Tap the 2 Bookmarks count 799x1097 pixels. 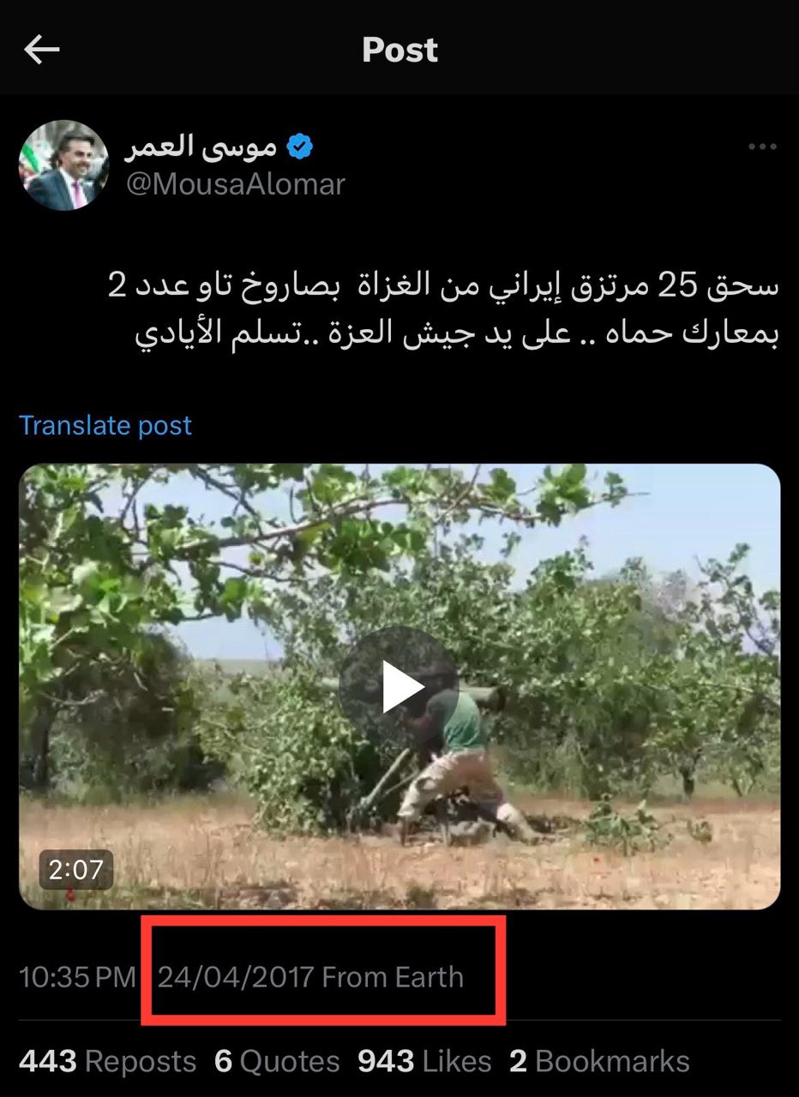pos(599,1061)
